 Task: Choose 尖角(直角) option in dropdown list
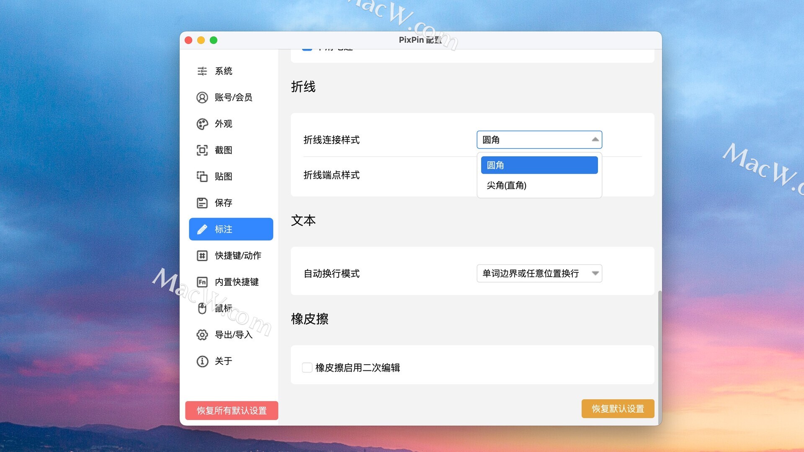(x=539, y=185)
